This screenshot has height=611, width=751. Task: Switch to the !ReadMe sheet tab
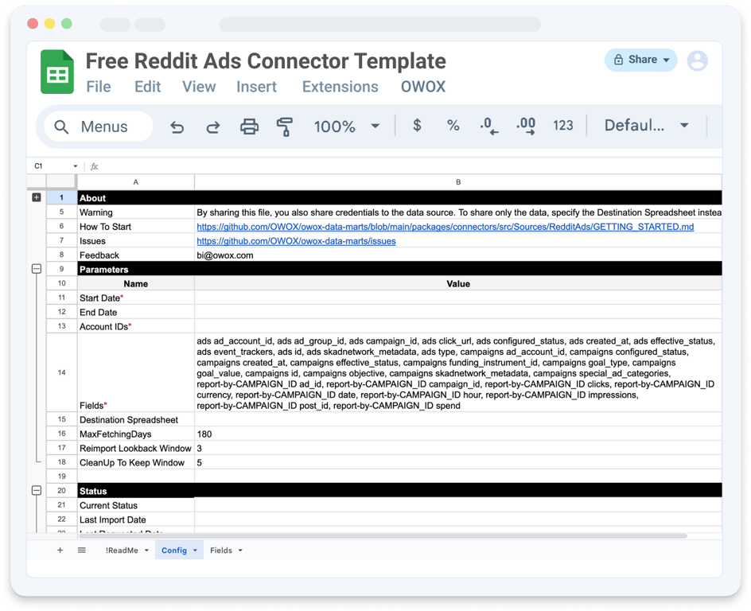pos(122,551)
